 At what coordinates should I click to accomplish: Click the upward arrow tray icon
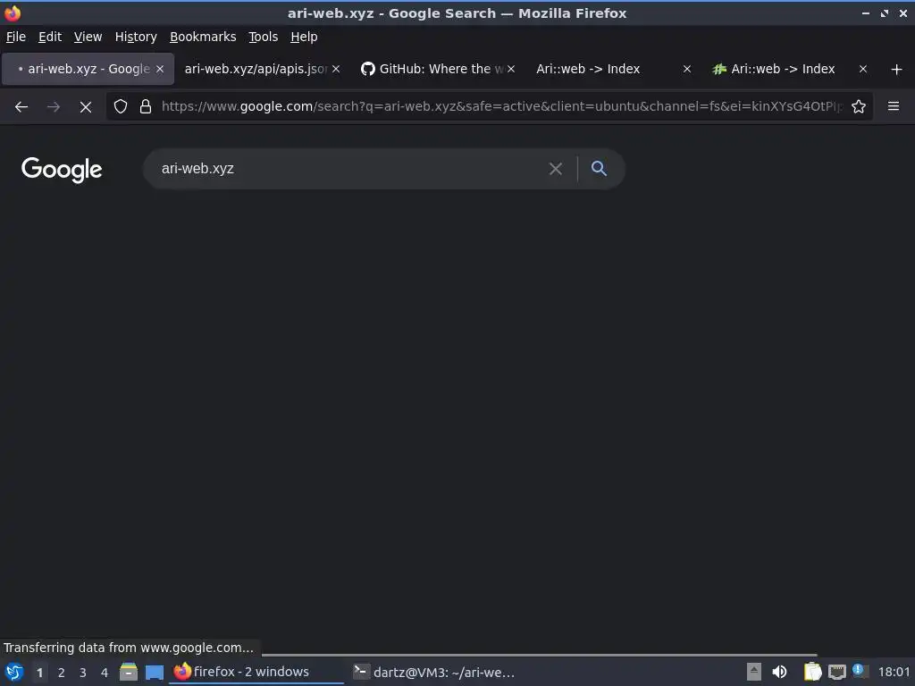pos(754,673)
